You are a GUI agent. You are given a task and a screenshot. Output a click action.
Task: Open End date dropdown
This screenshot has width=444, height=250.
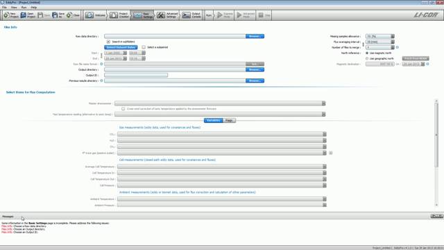(x=125, y=58)
